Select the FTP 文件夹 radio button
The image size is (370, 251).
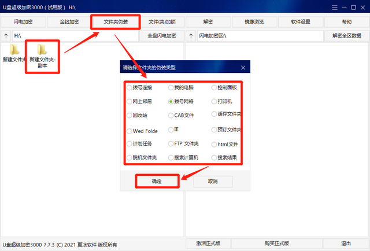pos(171,144)
